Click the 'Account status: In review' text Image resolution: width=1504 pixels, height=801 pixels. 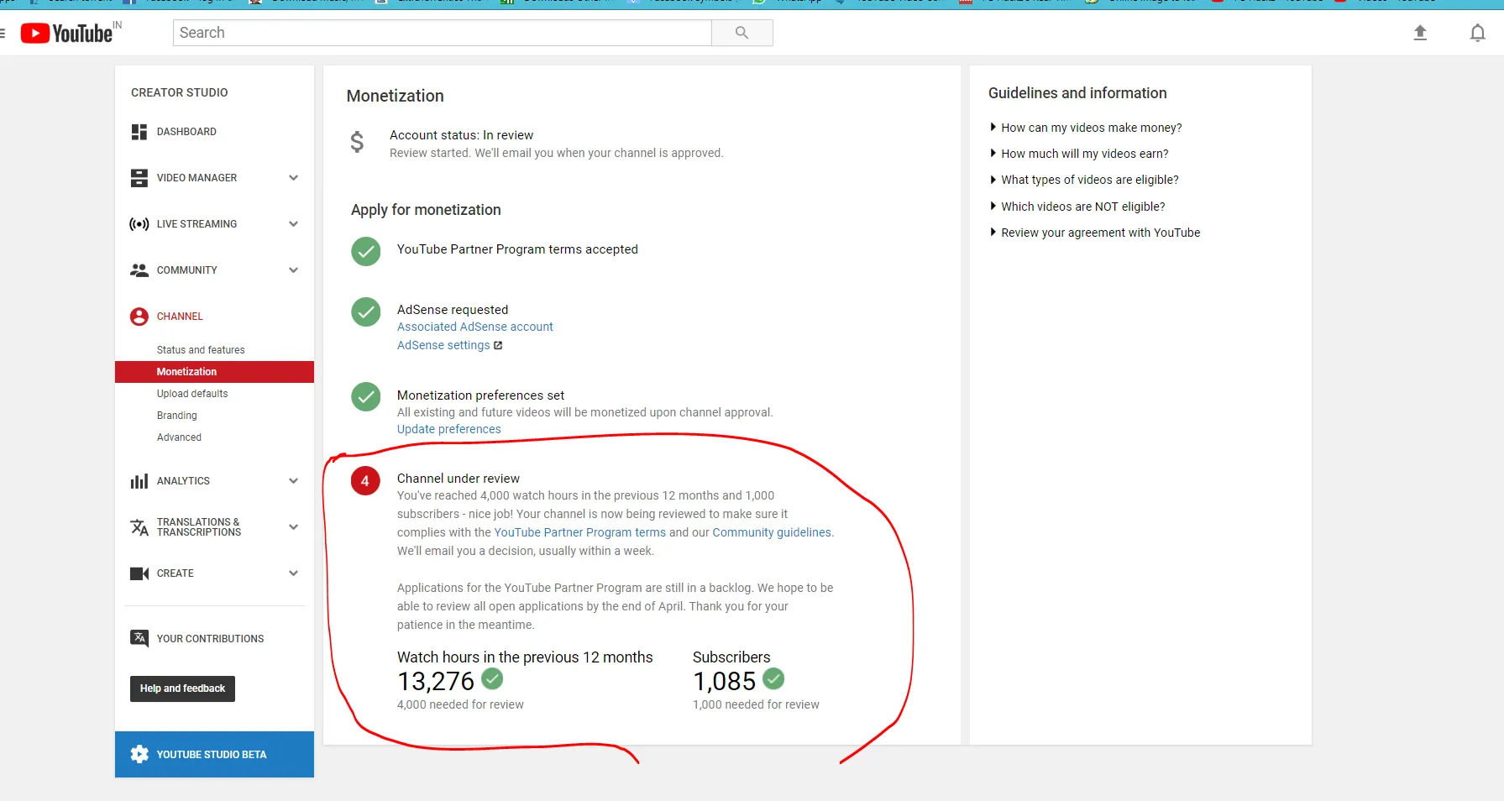pos(461,135)
